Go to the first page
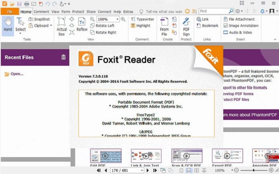279x174 pixels. [98, 170]
